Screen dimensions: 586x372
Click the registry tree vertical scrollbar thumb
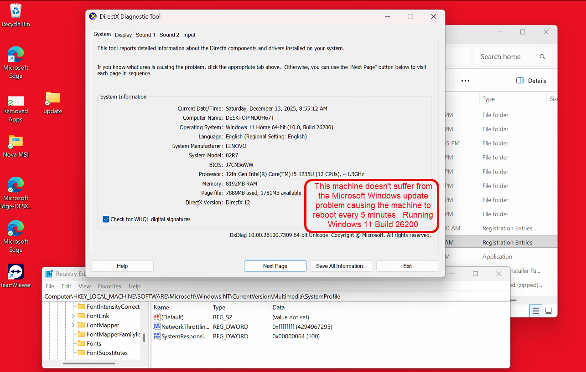click(145, 337)
